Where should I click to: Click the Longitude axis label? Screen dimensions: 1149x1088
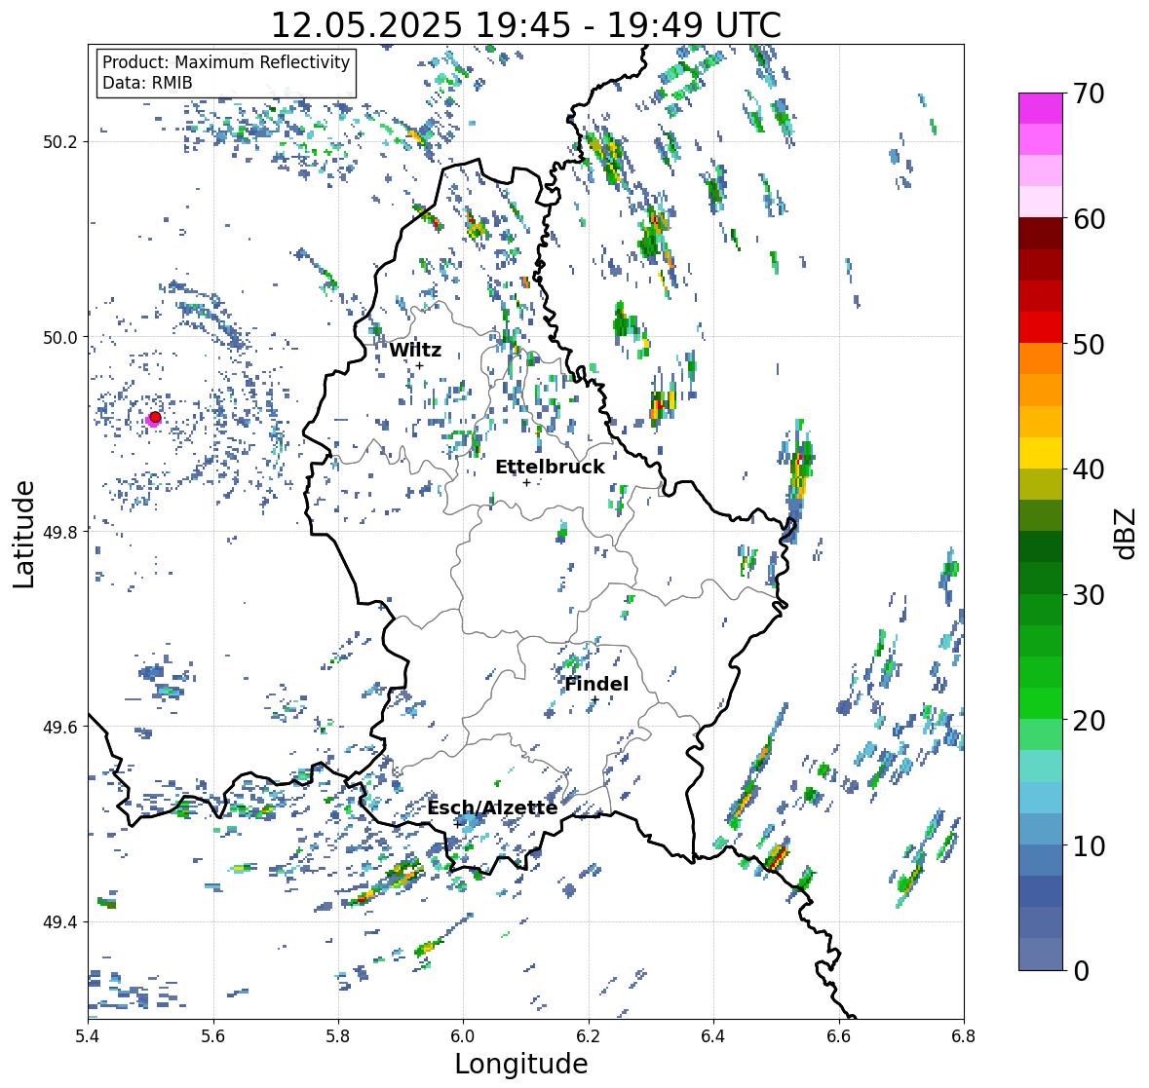click(521, 1064)
